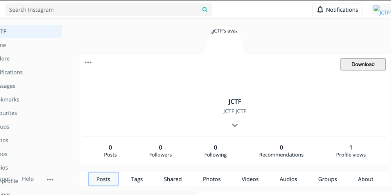This screenshot has height=195, width=391.
Task: Click the Notifications bell icon
Action: pyautogui.click(x=320, y=10)
